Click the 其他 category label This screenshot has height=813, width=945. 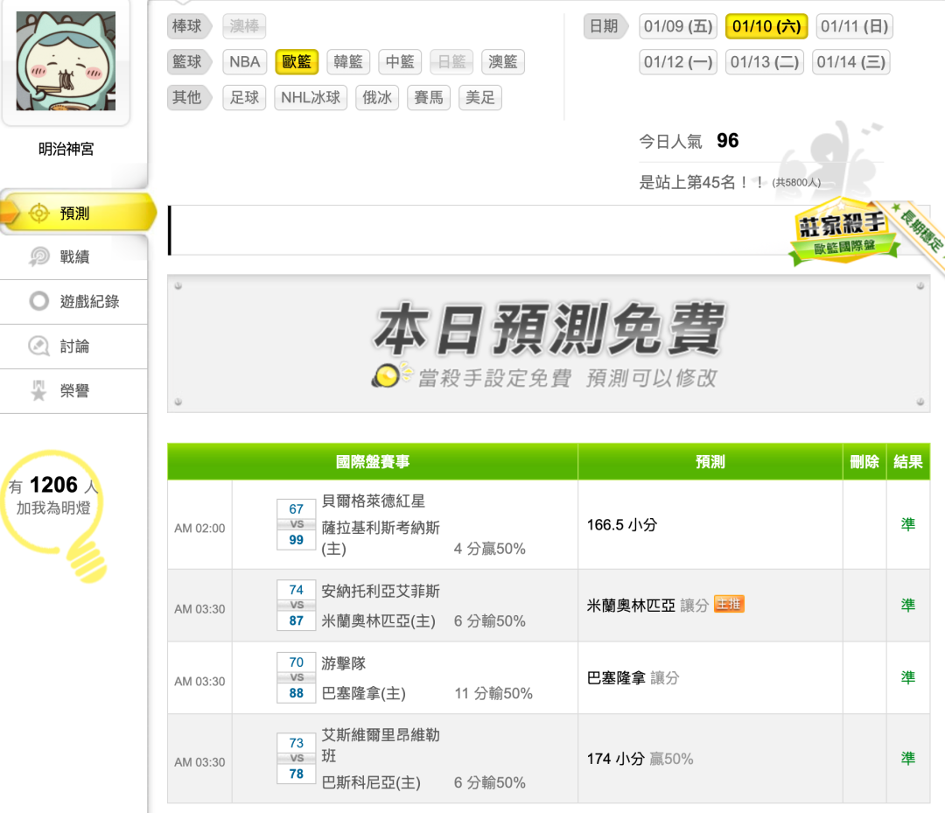(188, 97)
